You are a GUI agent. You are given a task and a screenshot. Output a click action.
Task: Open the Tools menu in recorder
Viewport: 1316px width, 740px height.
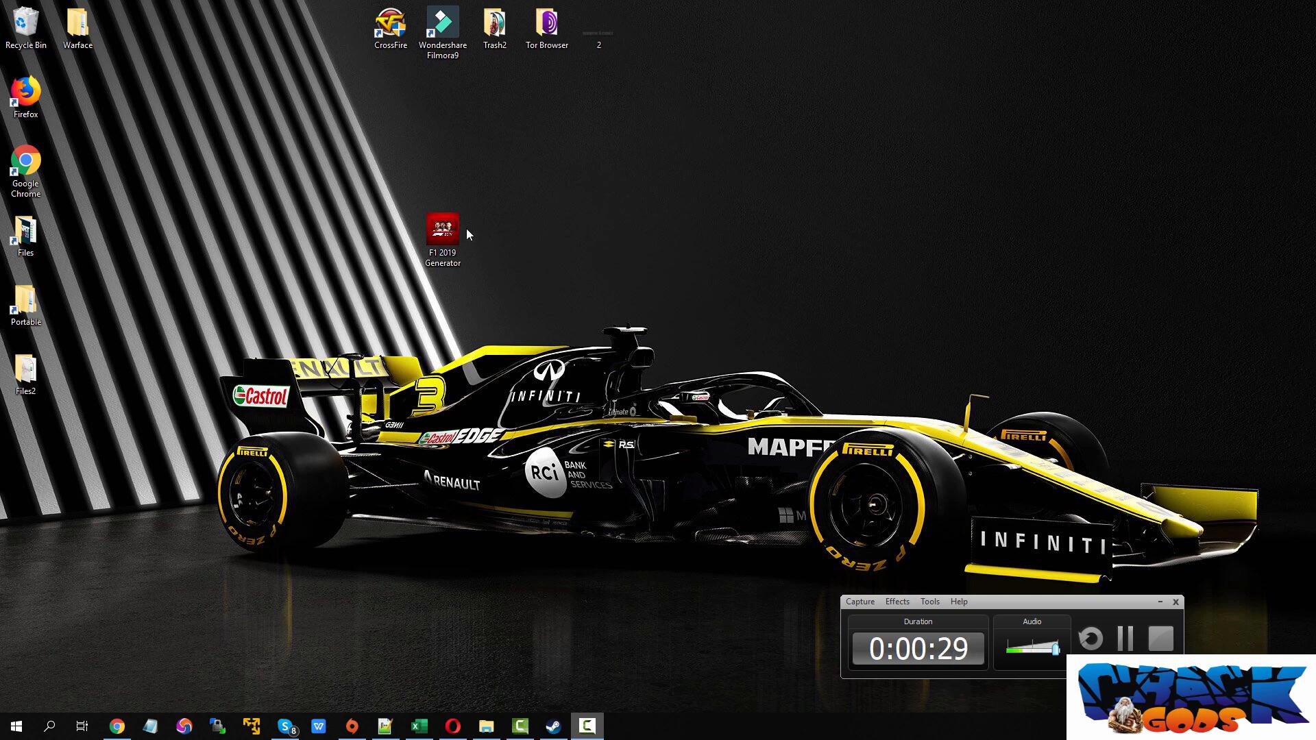929,602
